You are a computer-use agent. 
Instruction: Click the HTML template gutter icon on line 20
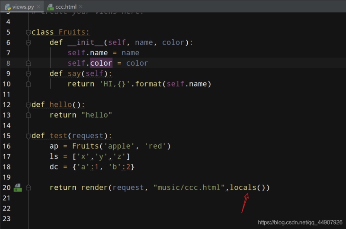click(18, 188)
